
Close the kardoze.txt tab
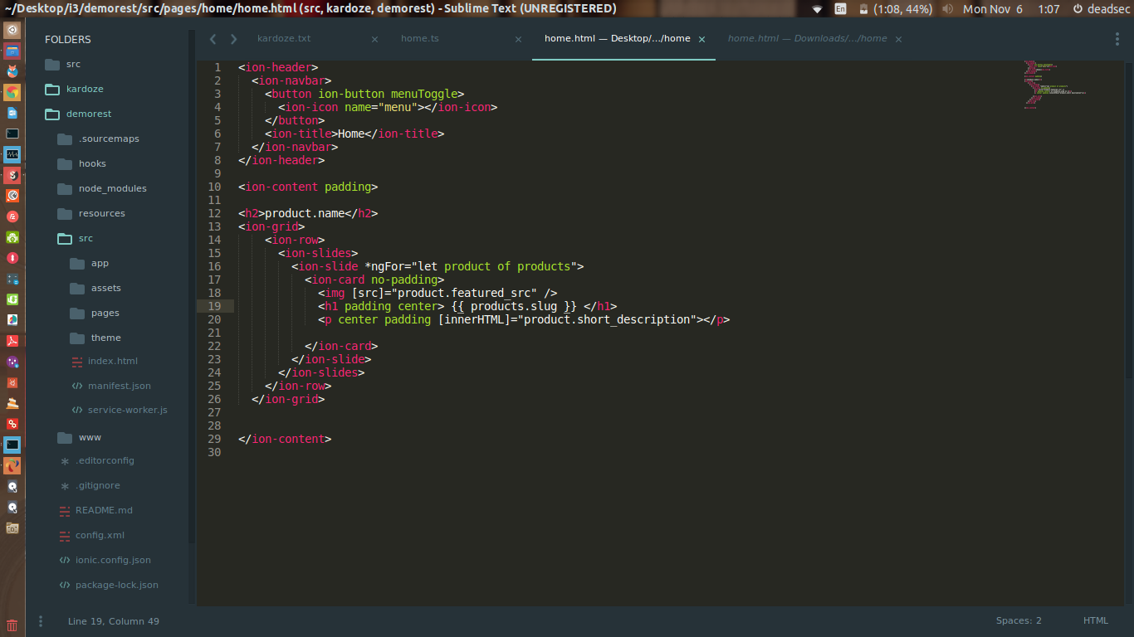tap(374, 39)
